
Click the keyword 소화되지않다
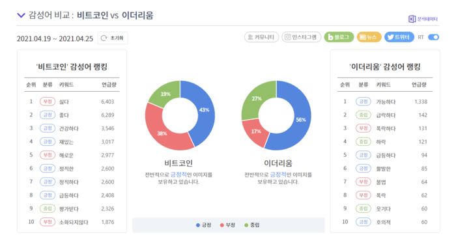pyautogui.click(x=74, y=222)
